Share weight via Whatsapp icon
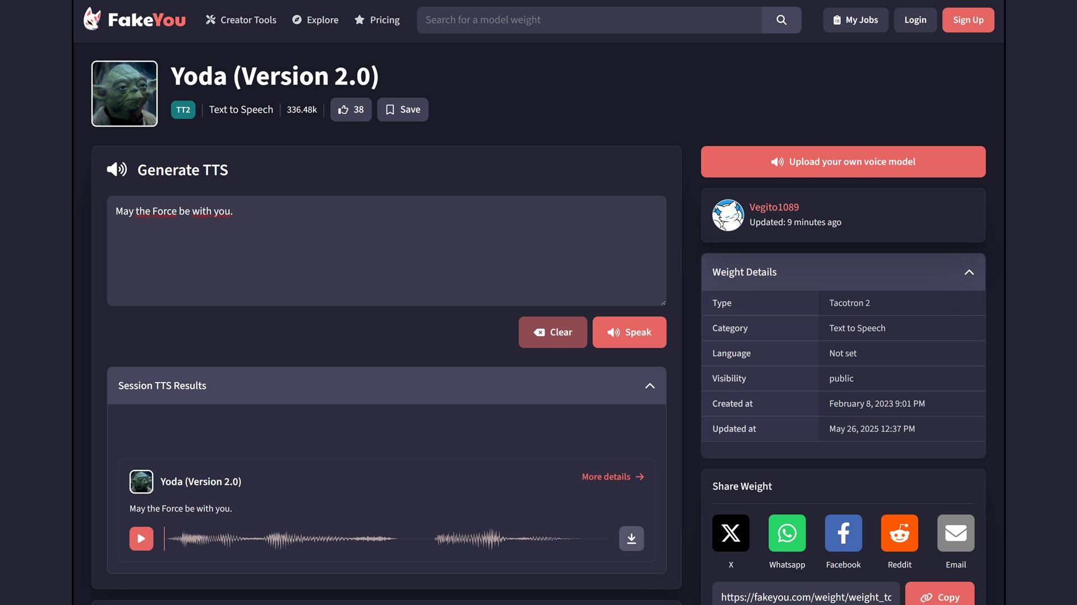This screenshot has width=1077, height=605. click(786, 533)
